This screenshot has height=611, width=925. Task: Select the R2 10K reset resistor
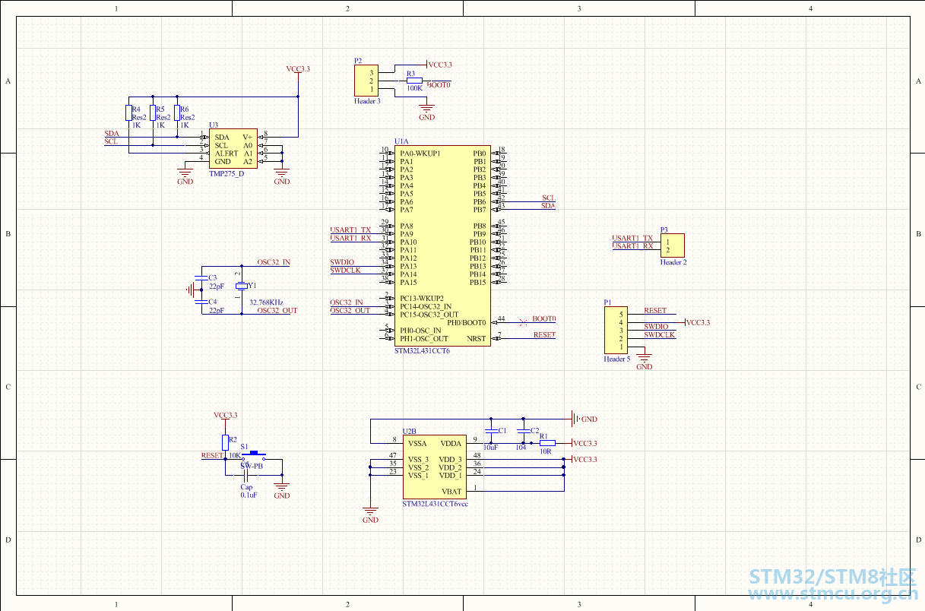click(225, 443)
